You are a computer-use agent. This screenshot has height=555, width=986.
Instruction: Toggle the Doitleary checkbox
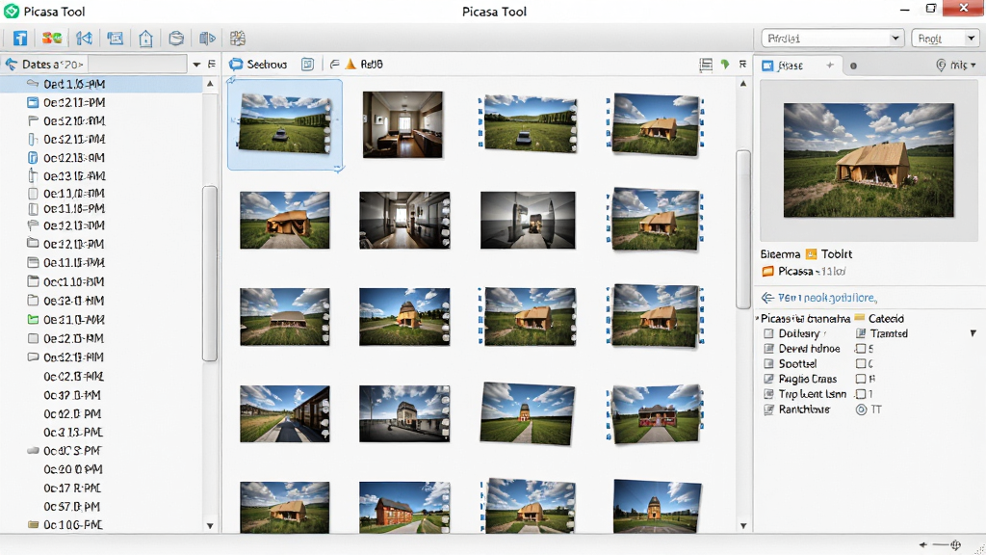[768, 333]
